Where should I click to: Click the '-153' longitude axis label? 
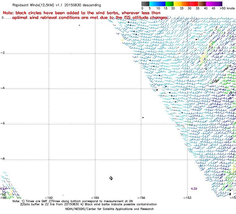click(x=187, y=198)
